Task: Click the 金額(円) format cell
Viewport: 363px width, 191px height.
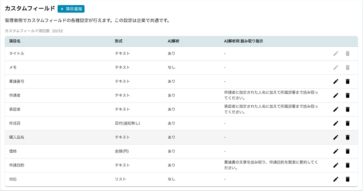Action: 122,151
